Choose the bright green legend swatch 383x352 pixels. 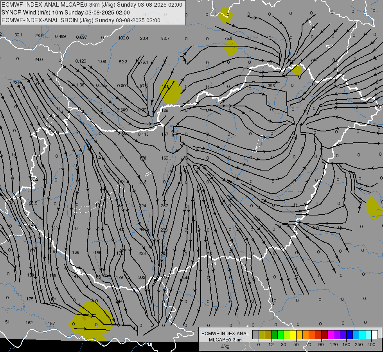(x=281, y=334)
